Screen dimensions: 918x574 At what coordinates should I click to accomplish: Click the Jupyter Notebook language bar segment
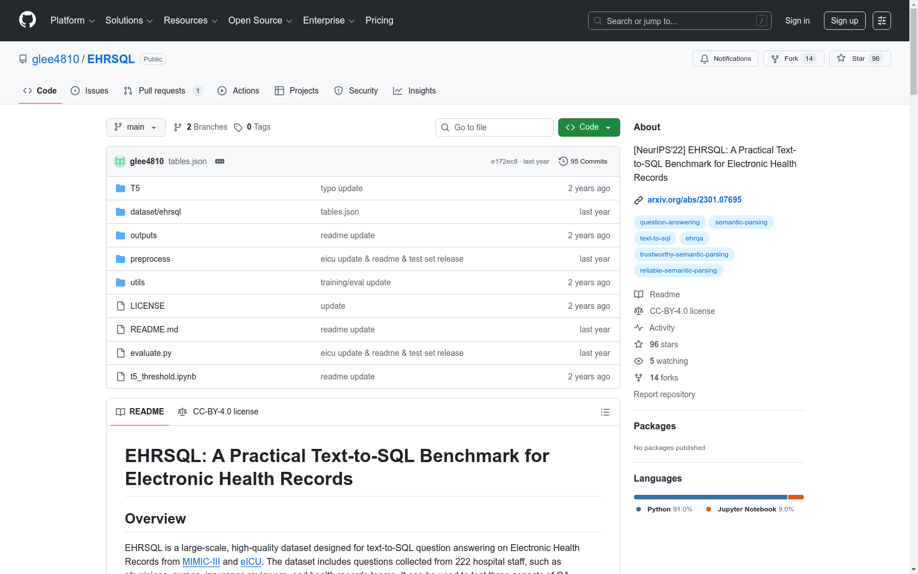pyautogui.click(x=796, y=497)
